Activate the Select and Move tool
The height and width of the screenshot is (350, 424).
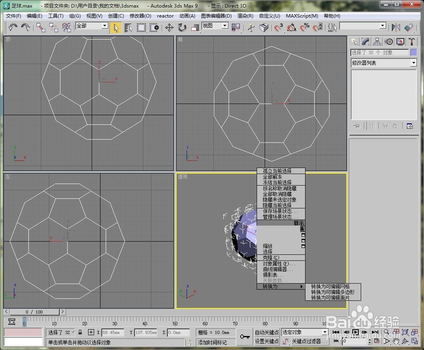(169, 28)
